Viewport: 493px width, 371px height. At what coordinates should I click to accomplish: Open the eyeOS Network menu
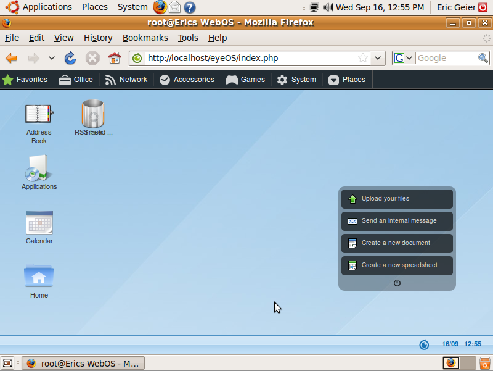click(126, 80)
